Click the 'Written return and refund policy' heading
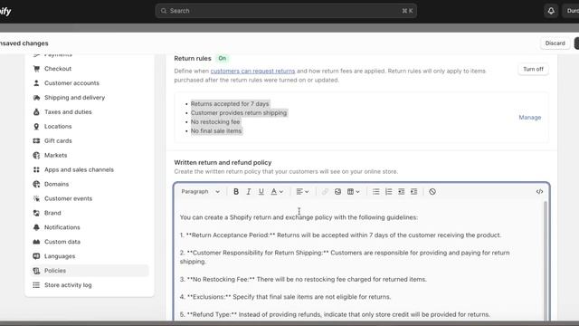Screen dimensions: 579x326 pyautogui.click(x=223, y=163)
